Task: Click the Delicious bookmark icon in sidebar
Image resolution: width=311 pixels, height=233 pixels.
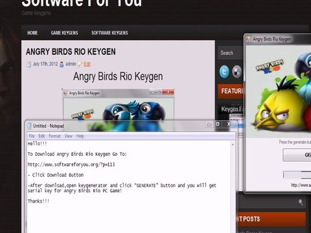Action: (x=237, y=71)
